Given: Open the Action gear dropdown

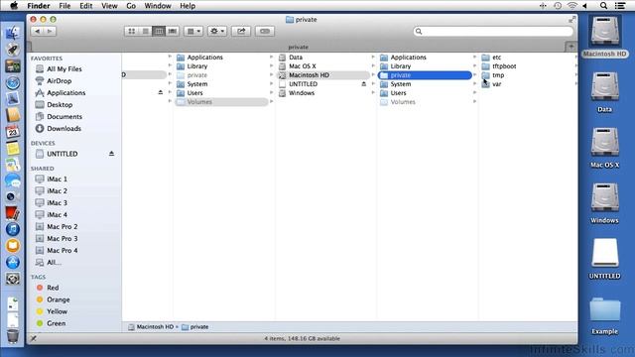Looking at the screenshot, I should [x=217, y=31].
